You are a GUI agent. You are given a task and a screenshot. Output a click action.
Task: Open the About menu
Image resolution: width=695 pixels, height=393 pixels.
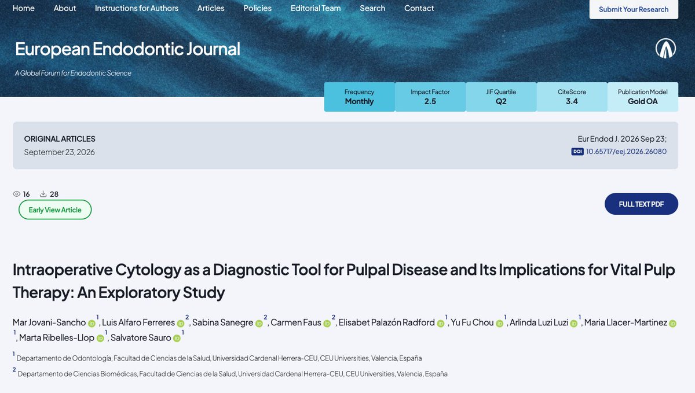pyautogui.click(x=65, y=8)
